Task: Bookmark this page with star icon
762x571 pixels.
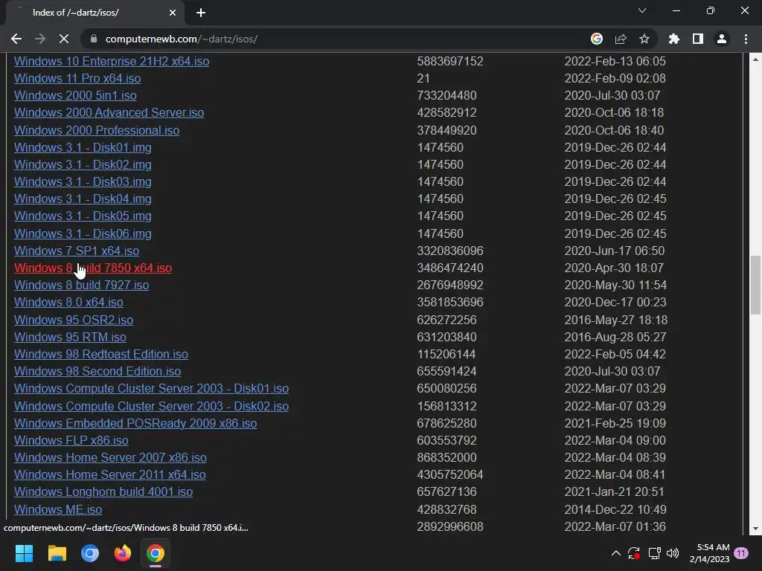Action: (644, 39)
